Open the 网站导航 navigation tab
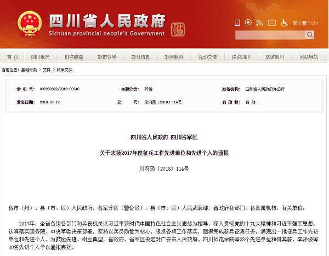 point(309,57)
